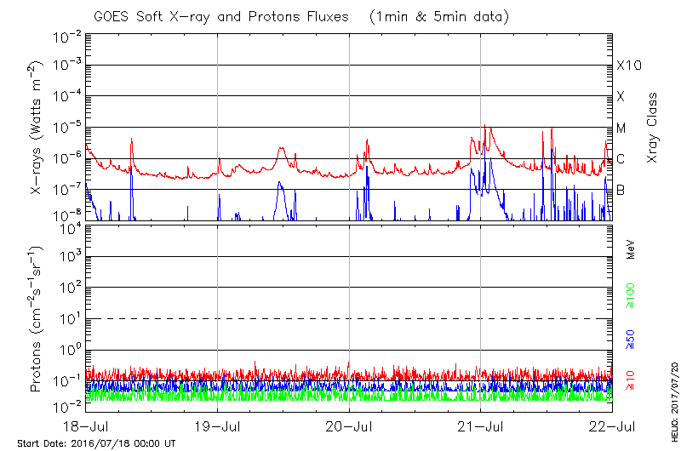Click the C flare class label

pos(621,159)
